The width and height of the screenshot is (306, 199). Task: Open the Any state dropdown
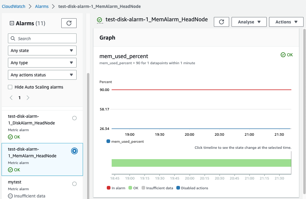coord(42,51)
